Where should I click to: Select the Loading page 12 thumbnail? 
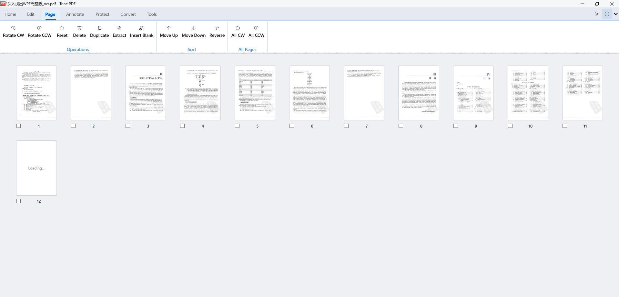(36, 168)
